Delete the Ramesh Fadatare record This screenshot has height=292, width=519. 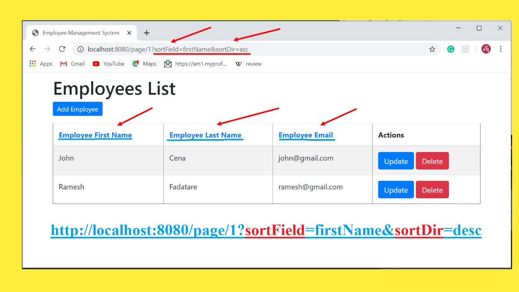click(432, 189)
